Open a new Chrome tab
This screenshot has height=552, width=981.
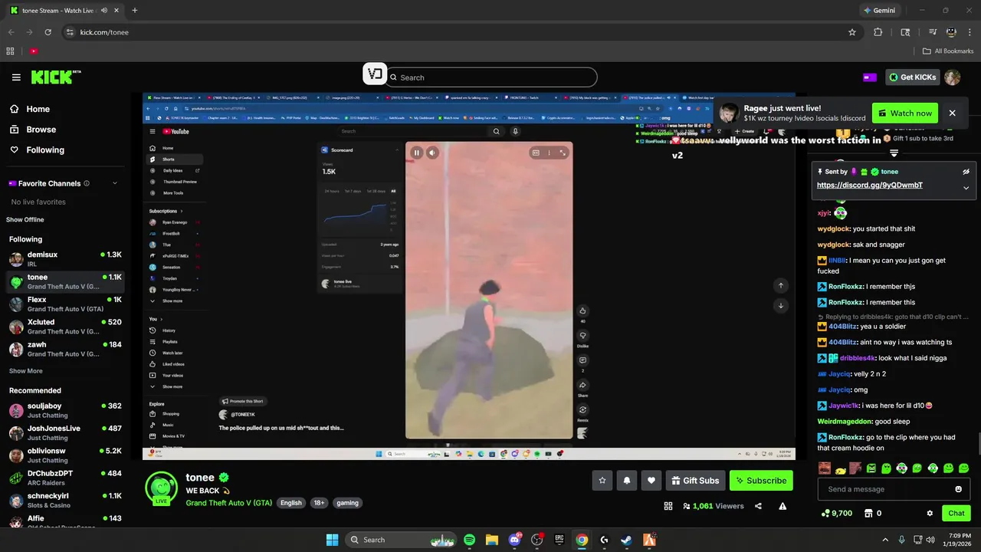pyautogui.click(x=135, y=11)
